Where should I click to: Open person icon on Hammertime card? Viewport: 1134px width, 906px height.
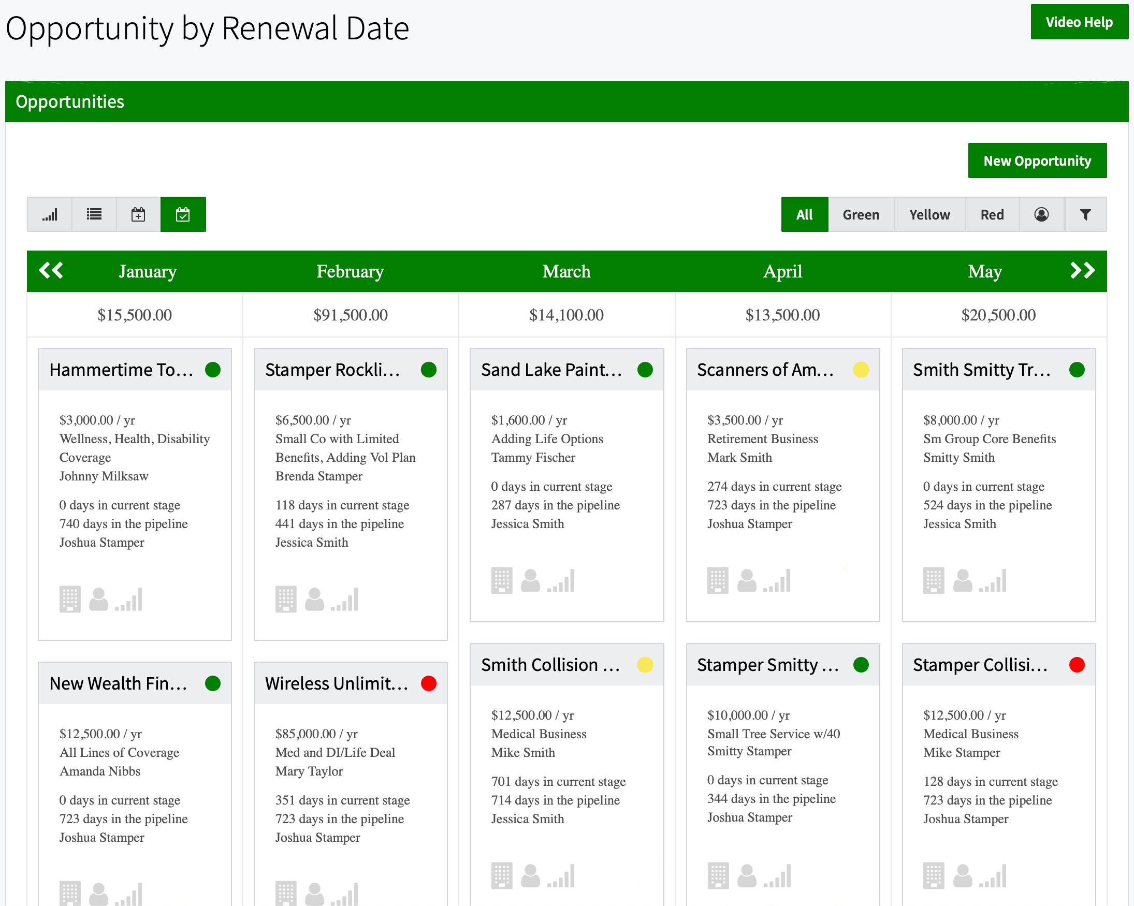point(98,600)
